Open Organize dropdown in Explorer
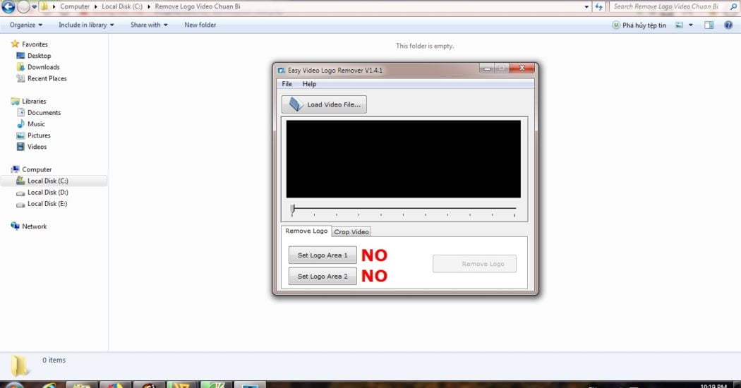 pyautogui.click(x=26, y=25)
